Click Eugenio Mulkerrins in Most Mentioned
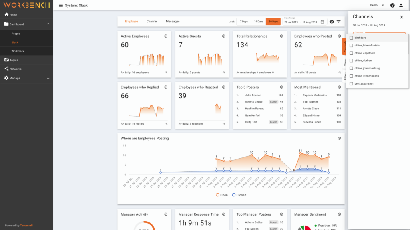Image resolution: width=410 pixels, height=230 pixels. tap(315, 95)
